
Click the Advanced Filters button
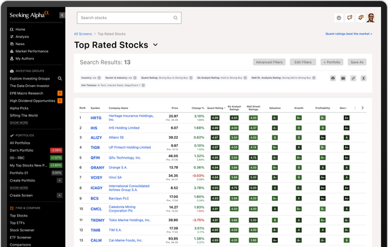tap(269, 62)
